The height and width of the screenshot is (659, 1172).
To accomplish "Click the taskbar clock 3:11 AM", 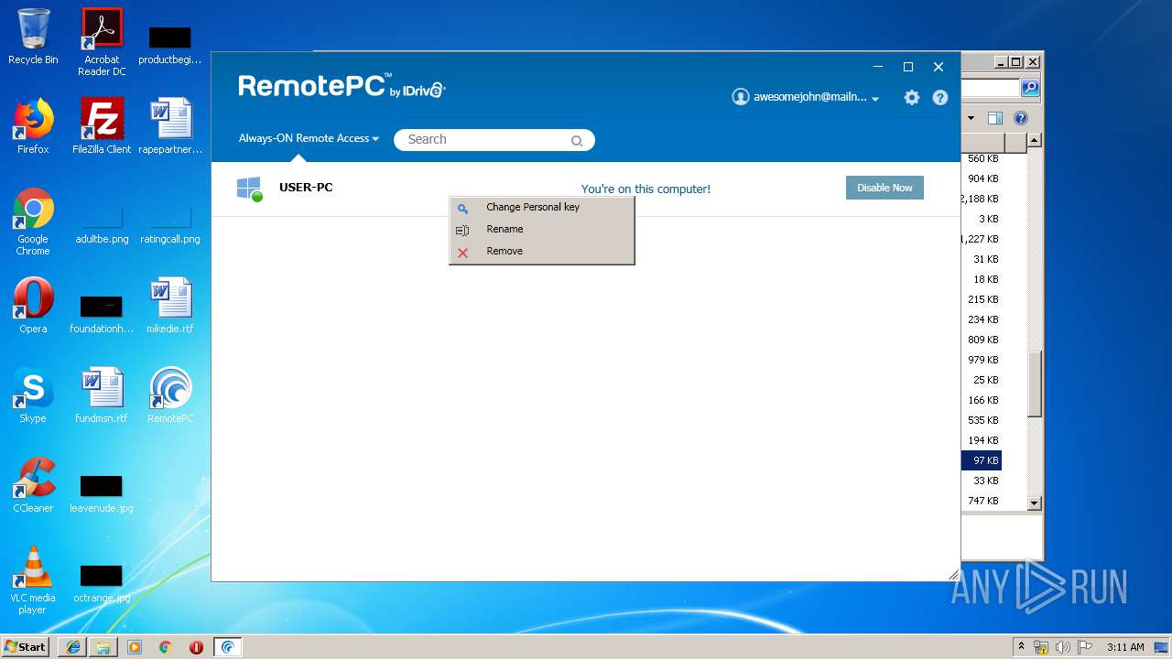I will (1125, 647).
